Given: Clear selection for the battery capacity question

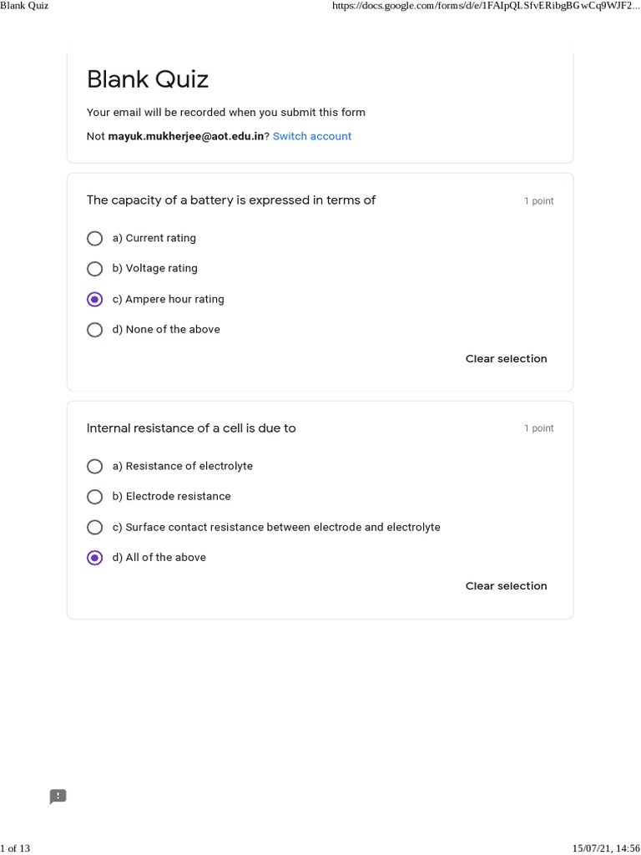Looking at the screenshot, I should [506, 359].
